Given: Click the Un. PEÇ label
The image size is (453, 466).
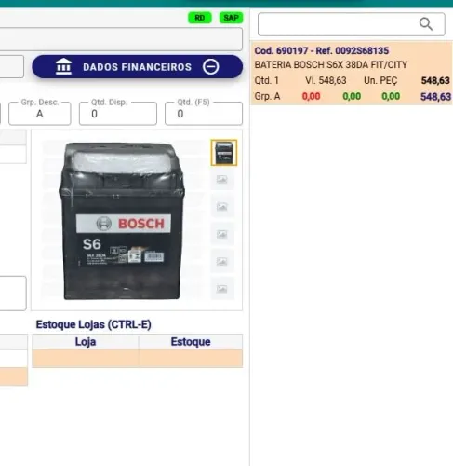Looking at the screenshot, I should (x=380, y=80).
